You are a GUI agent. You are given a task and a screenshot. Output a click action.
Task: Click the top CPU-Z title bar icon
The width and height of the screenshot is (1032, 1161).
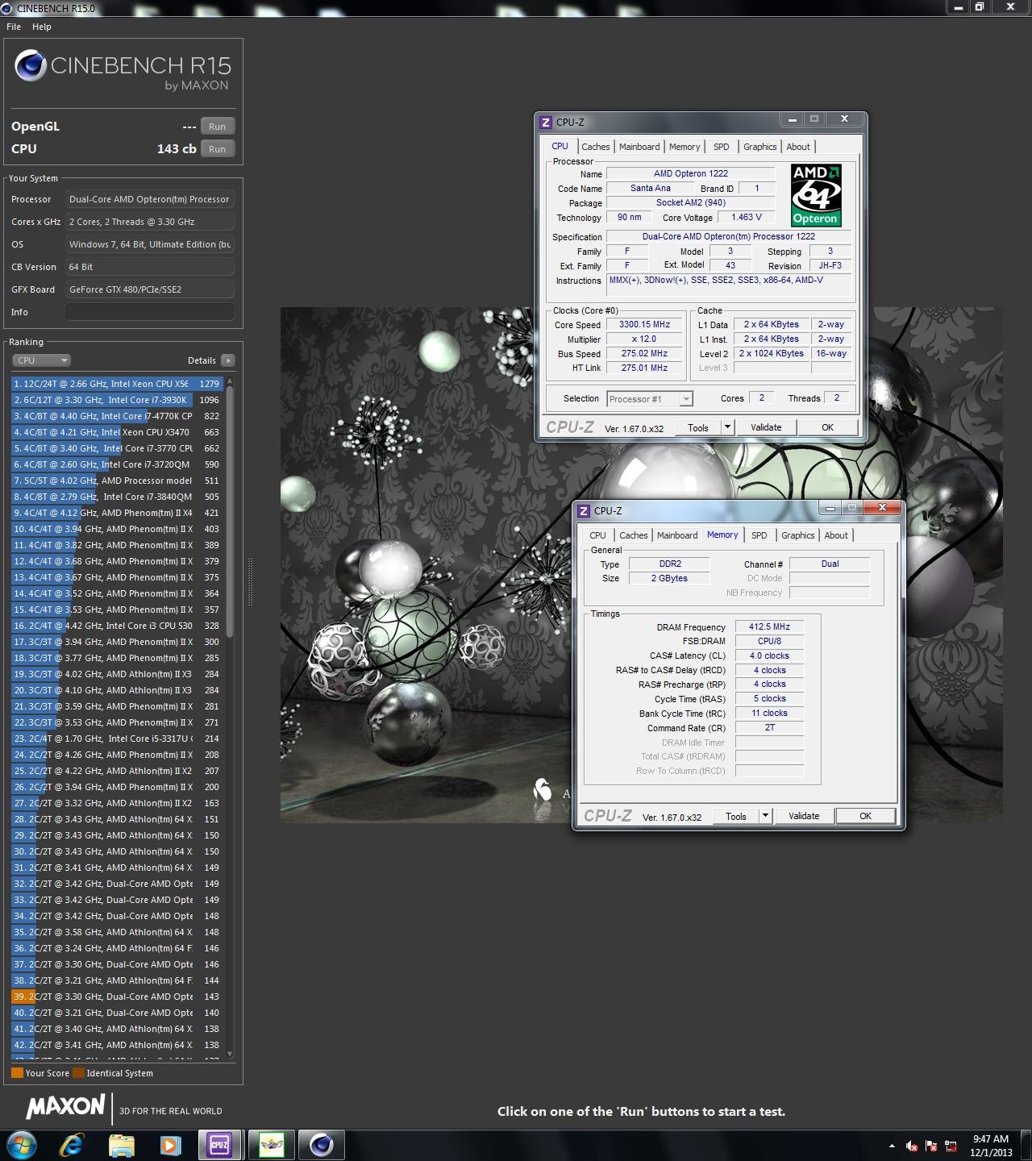(546, 123)
